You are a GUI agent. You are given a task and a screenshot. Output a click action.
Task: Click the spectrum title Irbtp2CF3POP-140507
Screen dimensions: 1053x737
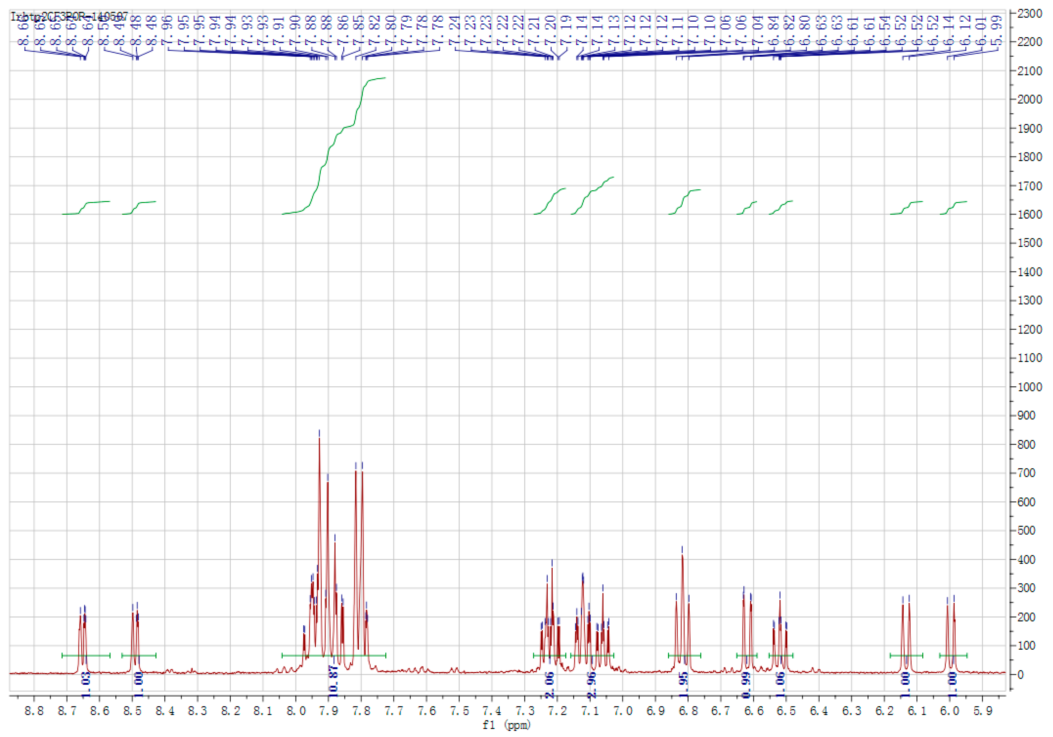[x=69, y=17]
